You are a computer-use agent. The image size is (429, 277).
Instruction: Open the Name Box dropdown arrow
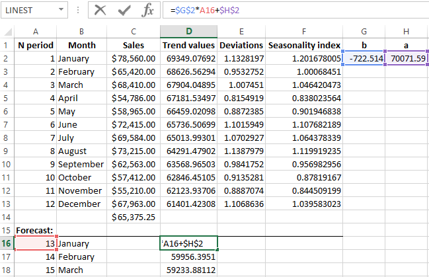61,10
